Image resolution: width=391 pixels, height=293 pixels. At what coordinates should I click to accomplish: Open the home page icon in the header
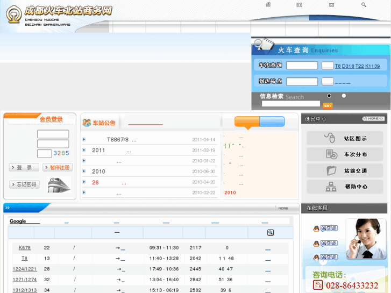click(x=268, y=4)
